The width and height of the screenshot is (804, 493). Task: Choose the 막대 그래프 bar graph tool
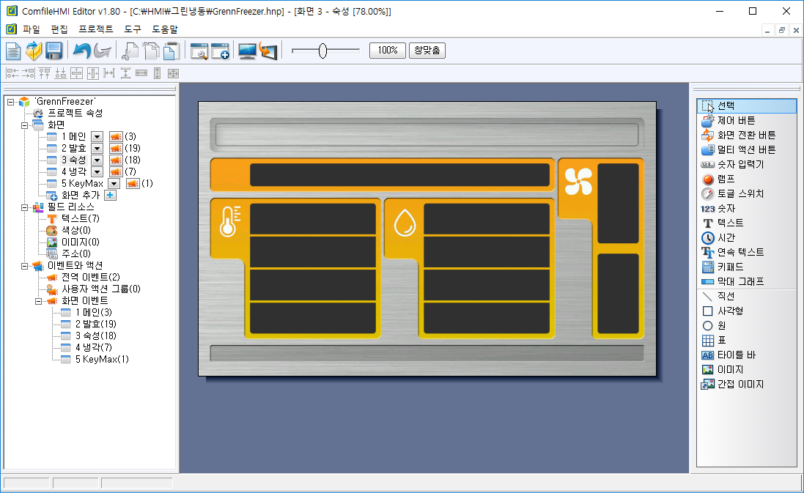pyautogui.click(x=740, y=281)
